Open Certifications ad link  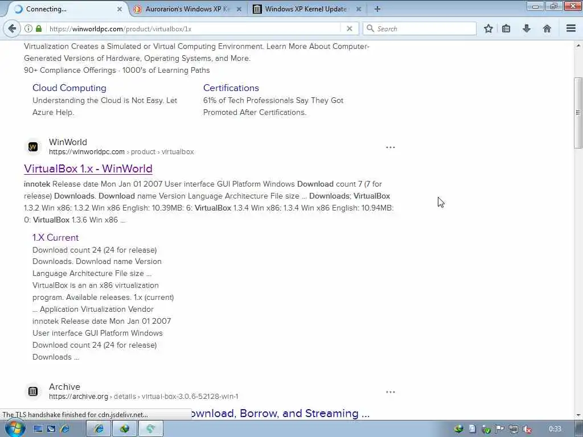pos(231,88)
